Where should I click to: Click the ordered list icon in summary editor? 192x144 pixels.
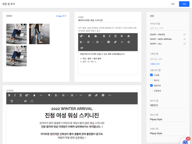point(88,42)
